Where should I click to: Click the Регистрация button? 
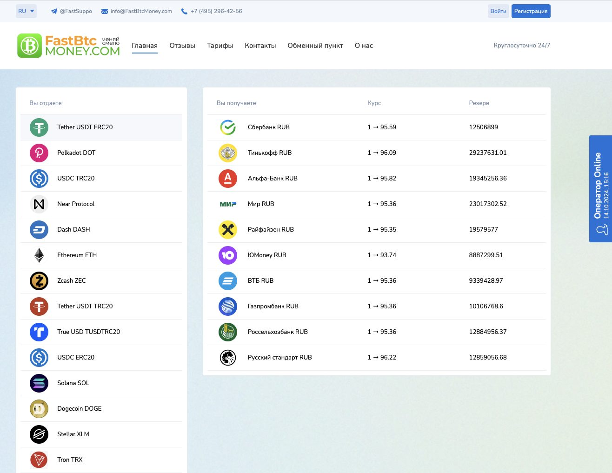pos(531,11)
